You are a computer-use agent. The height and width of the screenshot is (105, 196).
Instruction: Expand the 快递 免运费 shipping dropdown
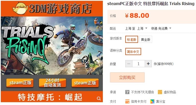pyautogui.click(x=161, y=28)
